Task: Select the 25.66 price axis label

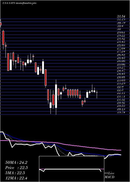Action: [x=121, y=64]
